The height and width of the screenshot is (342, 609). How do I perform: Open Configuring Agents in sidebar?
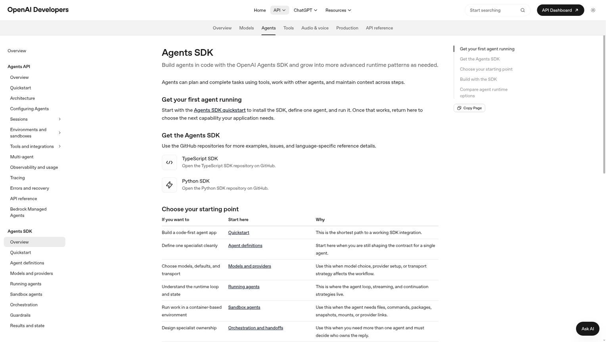pos(29,109)
